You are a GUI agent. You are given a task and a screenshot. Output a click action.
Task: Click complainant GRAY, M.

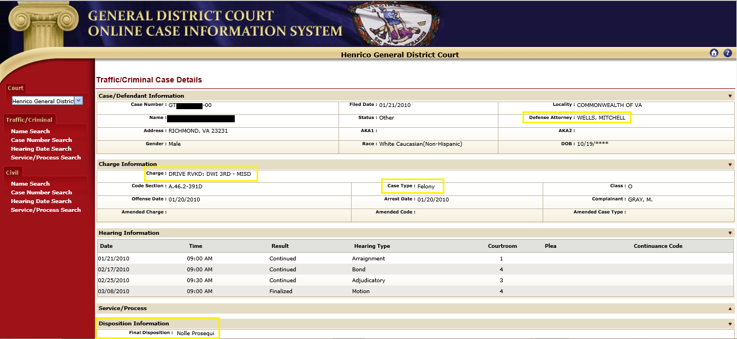tap(640, 200)
